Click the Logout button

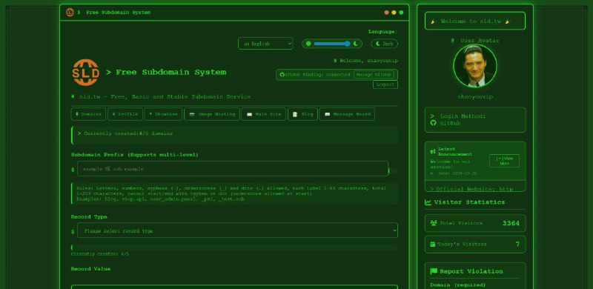coord(385,84)
